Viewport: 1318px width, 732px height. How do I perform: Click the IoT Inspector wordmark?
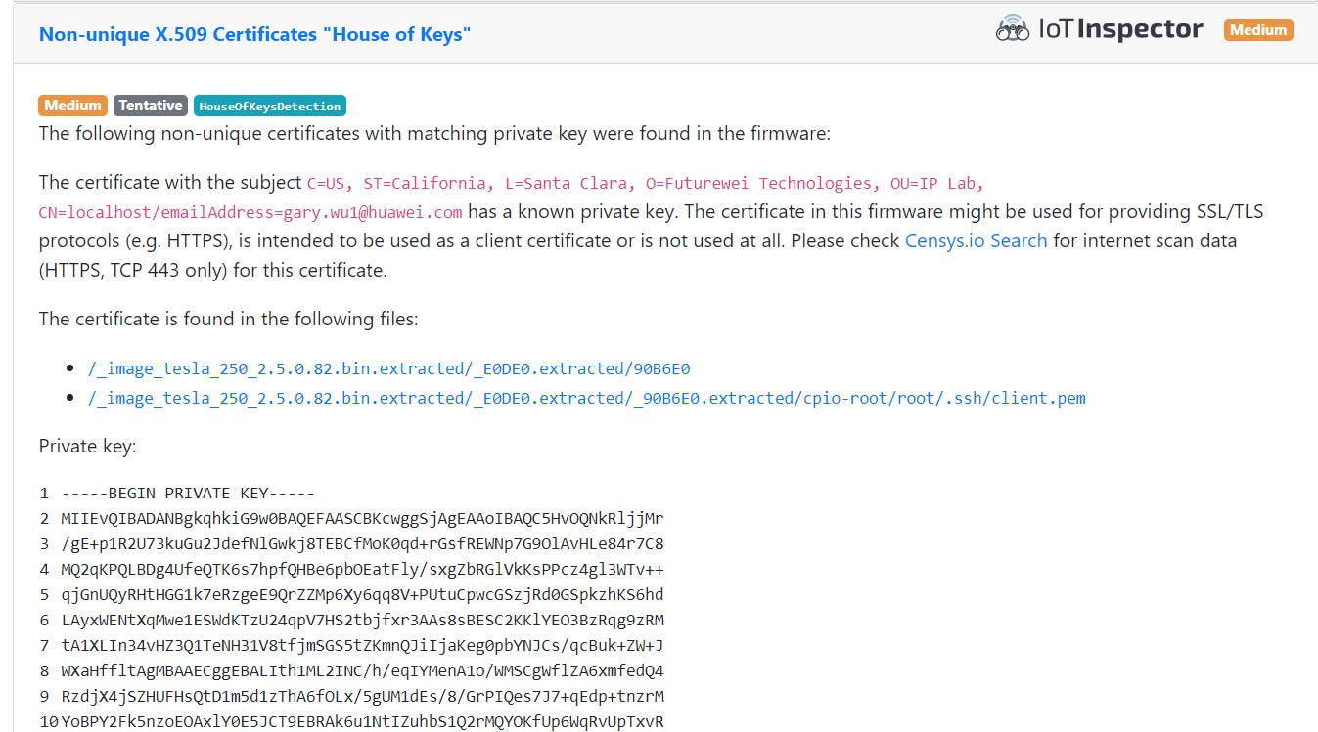pos(1119,29)
